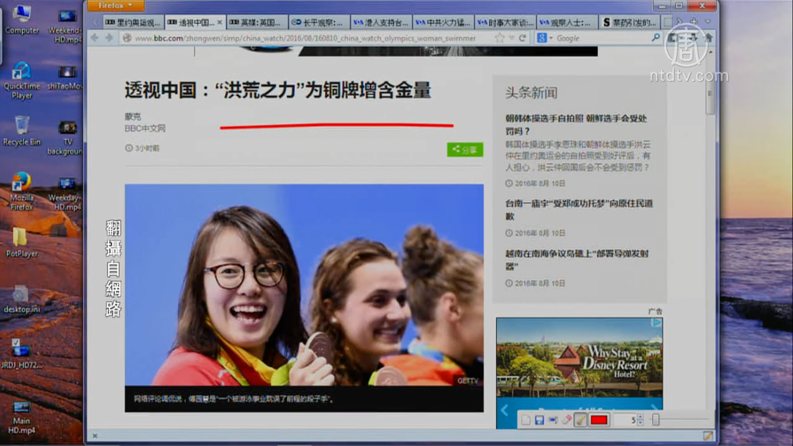The image size is (793, 446).
Task: Reload the page with the refresh icon
Action: [522, 38]
